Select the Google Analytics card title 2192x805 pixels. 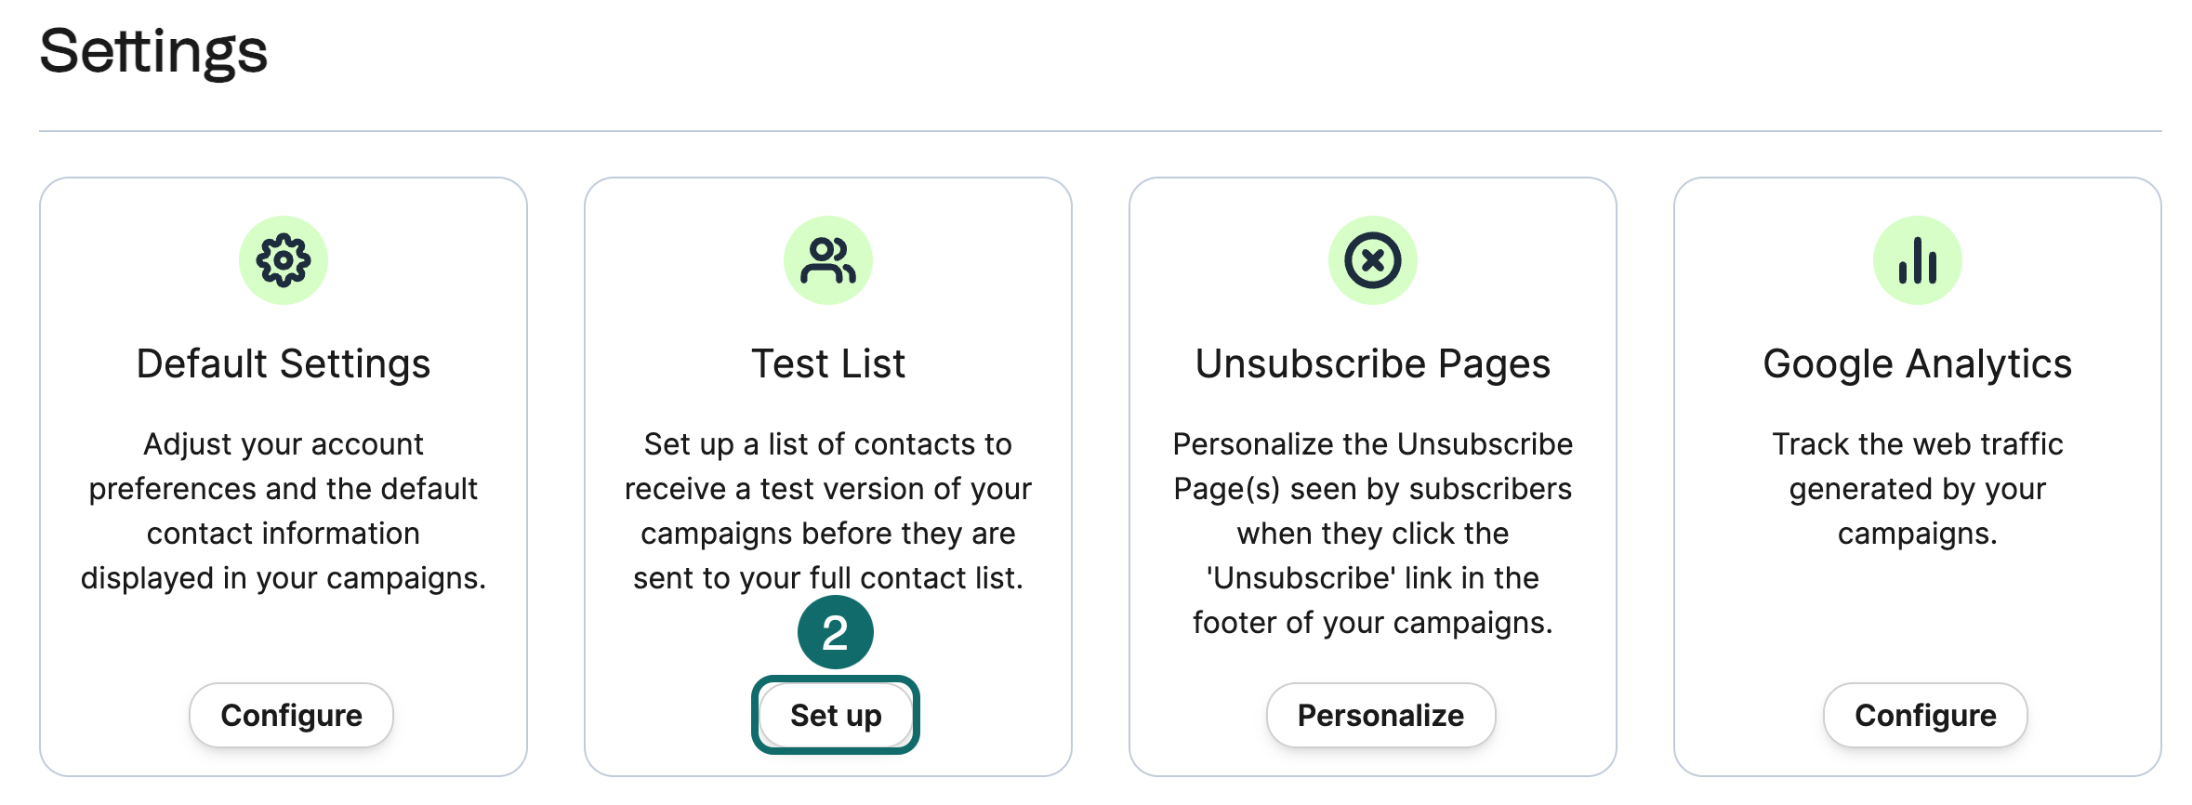coord(1917,363)
